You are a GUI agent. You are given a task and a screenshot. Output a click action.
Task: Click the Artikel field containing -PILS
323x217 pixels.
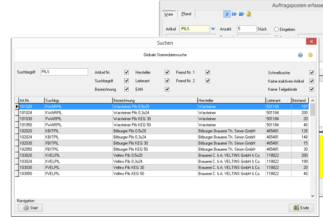pyautogui.click(x=195, y=29)
